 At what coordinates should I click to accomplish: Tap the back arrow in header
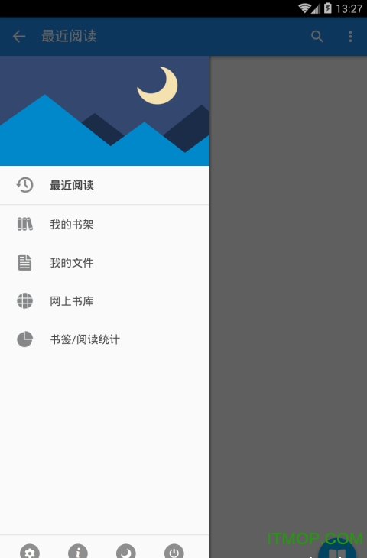point(19,36)
